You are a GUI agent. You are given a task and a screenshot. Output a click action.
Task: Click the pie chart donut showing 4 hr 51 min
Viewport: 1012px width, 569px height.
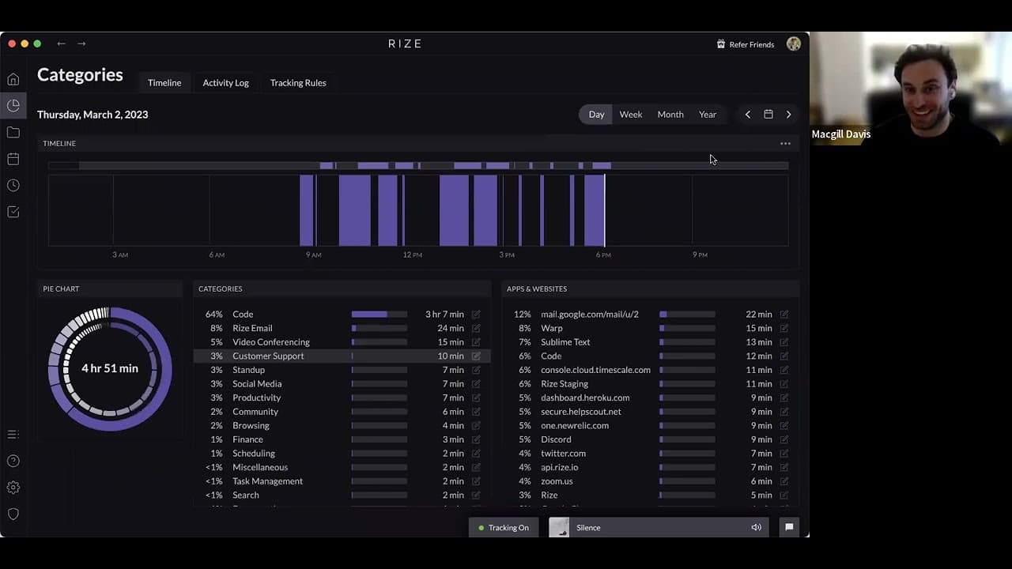110,369
